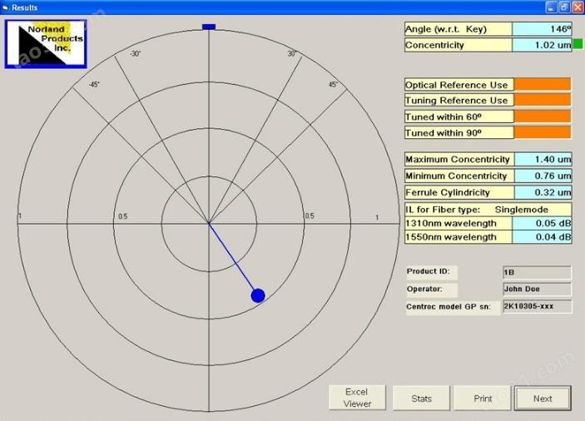Print the results

tap(483, 399)
